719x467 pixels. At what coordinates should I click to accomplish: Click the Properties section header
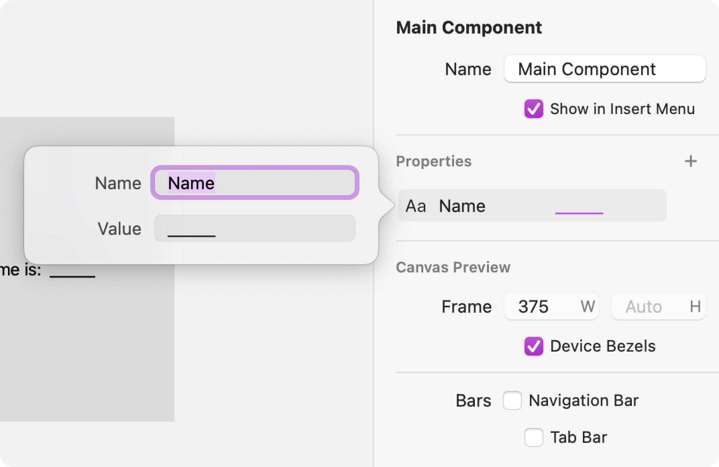tap(434, 161)
